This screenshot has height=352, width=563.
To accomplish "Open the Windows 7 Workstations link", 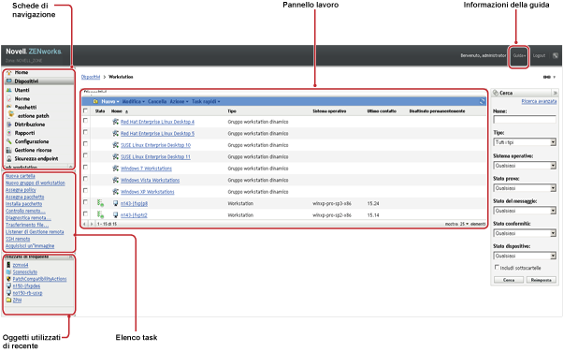I will pyautogui.click(x=146, y=169).
